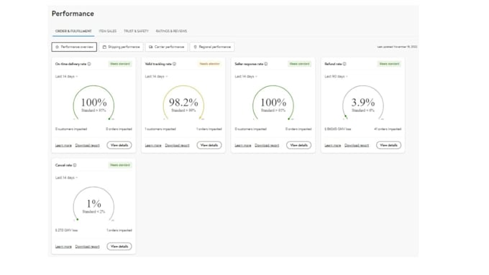Click info icon beside Cancel rate

pos(75,165)
